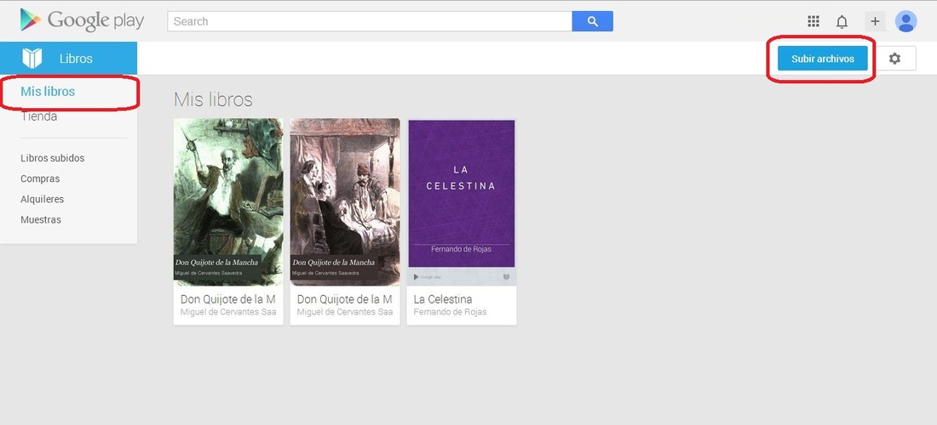
Task: Click La Celestina title text
Action: point(443,299)
